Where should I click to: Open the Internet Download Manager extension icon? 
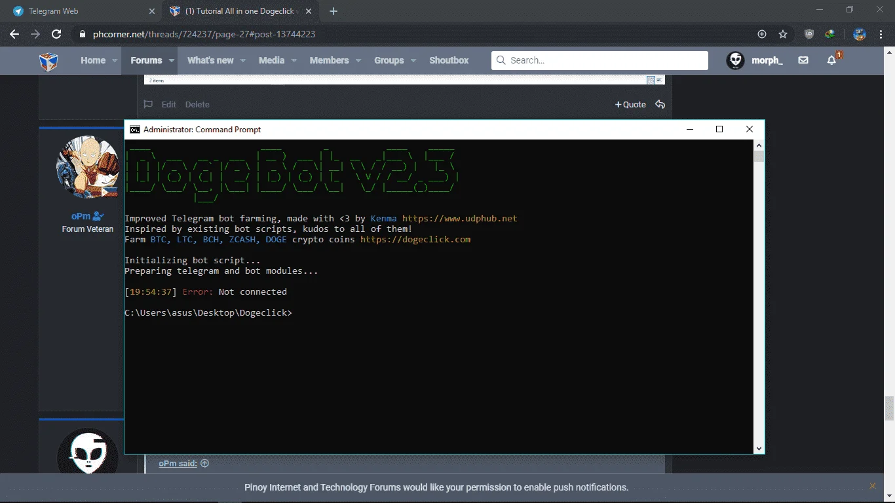pos(829,34)
